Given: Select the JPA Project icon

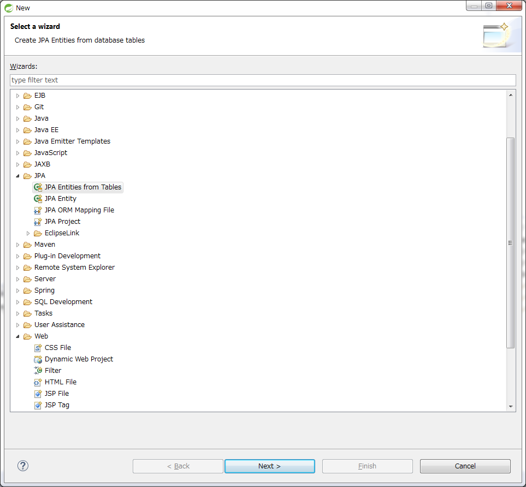Looking at the screenshot, I should pyautogui.click(x=38, y=222).
